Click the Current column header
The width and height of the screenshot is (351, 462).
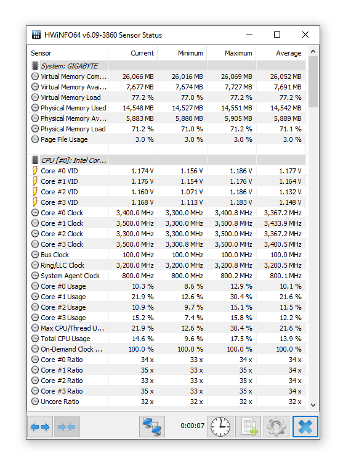pyautogui.click(x=142, y=53)
